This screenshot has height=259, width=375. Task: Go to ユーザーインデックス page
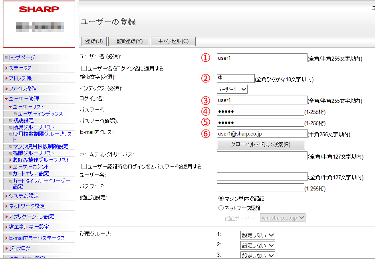[x=40, y=114]
